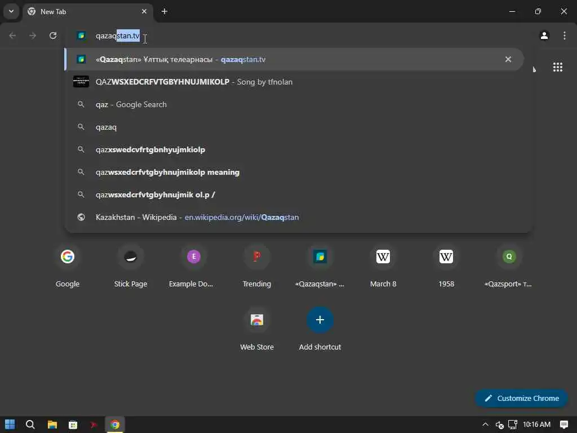
Task: Click the browser back arrow
Action: [x=12, y=36]
